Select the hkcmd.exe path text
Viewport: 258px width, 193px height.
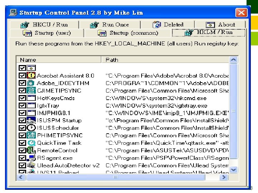pyautogui.click(x=156, y=98)
